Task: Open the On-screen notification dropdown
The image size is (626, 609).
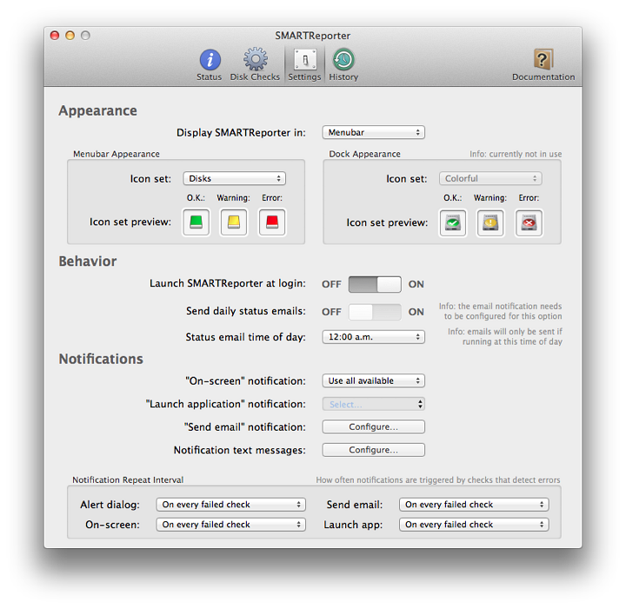Action: pyautogui.click(x=374, y=381)
